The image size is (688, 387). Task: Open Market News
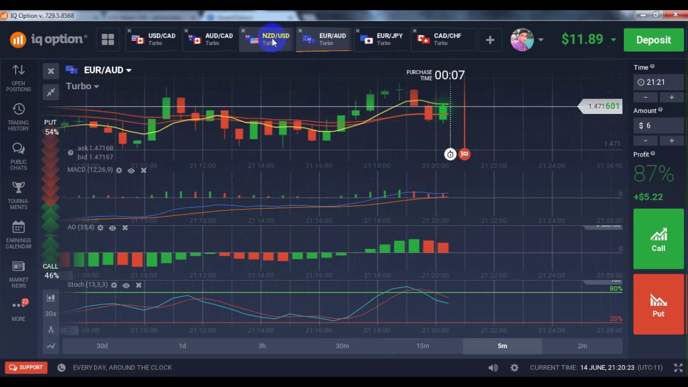click(x=18, y=274)
